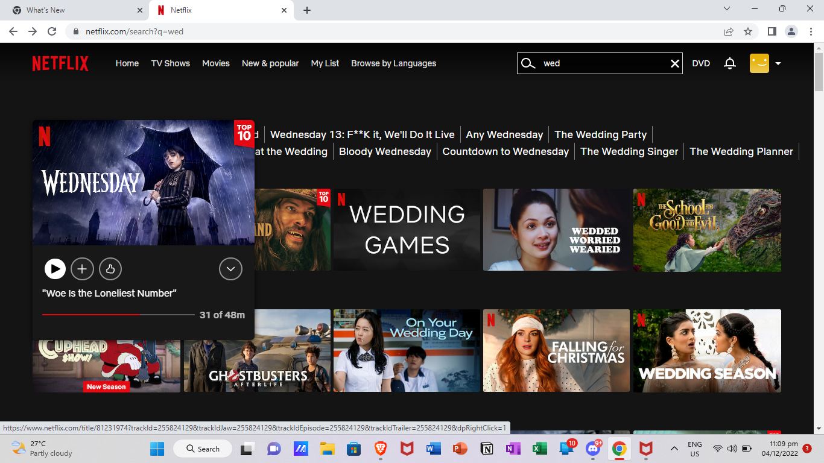Go to Home in the navigation

pyautogui.click(x=127, y=63)
